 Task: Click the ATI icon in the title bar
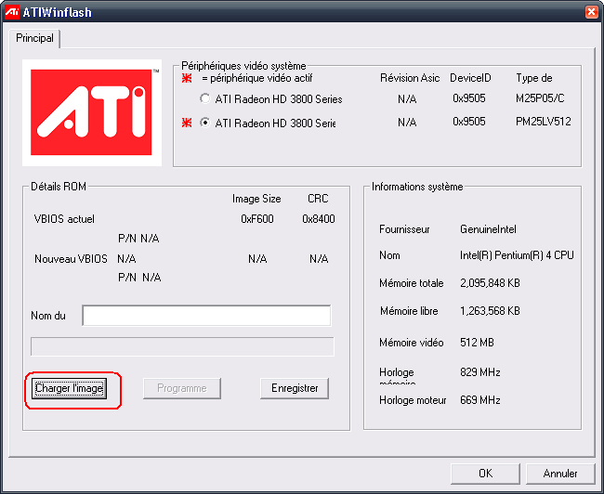click(10, 10)
